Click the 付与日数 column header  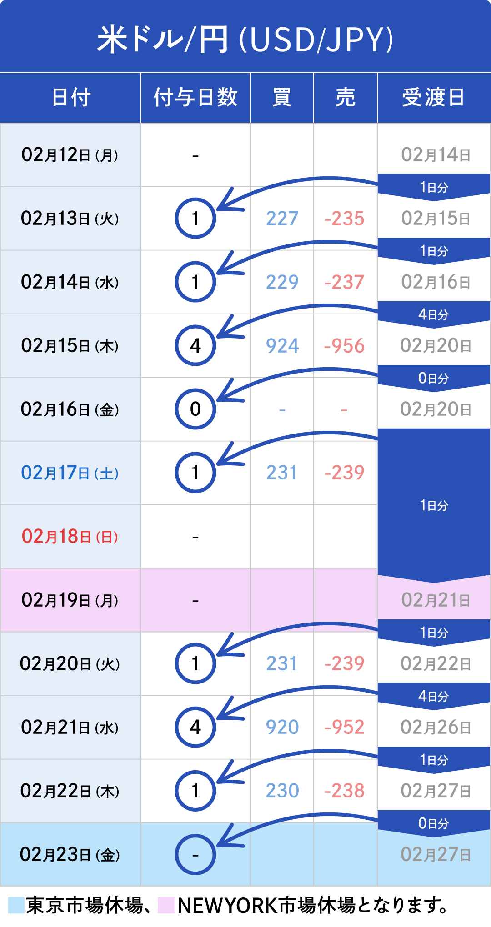[195, 98]
